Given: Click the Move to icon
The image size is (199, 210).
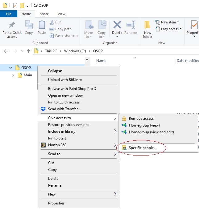Looking at the screenshot, I should click(x=89, y=25).
